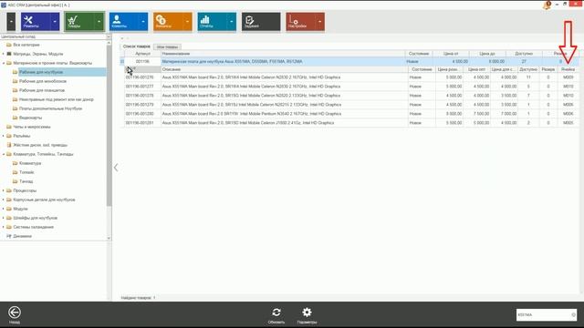Viewport: 584px width, 328px height.
Task: Click the disk icon of Жёсткие диски
Action: tap(9, 145)
